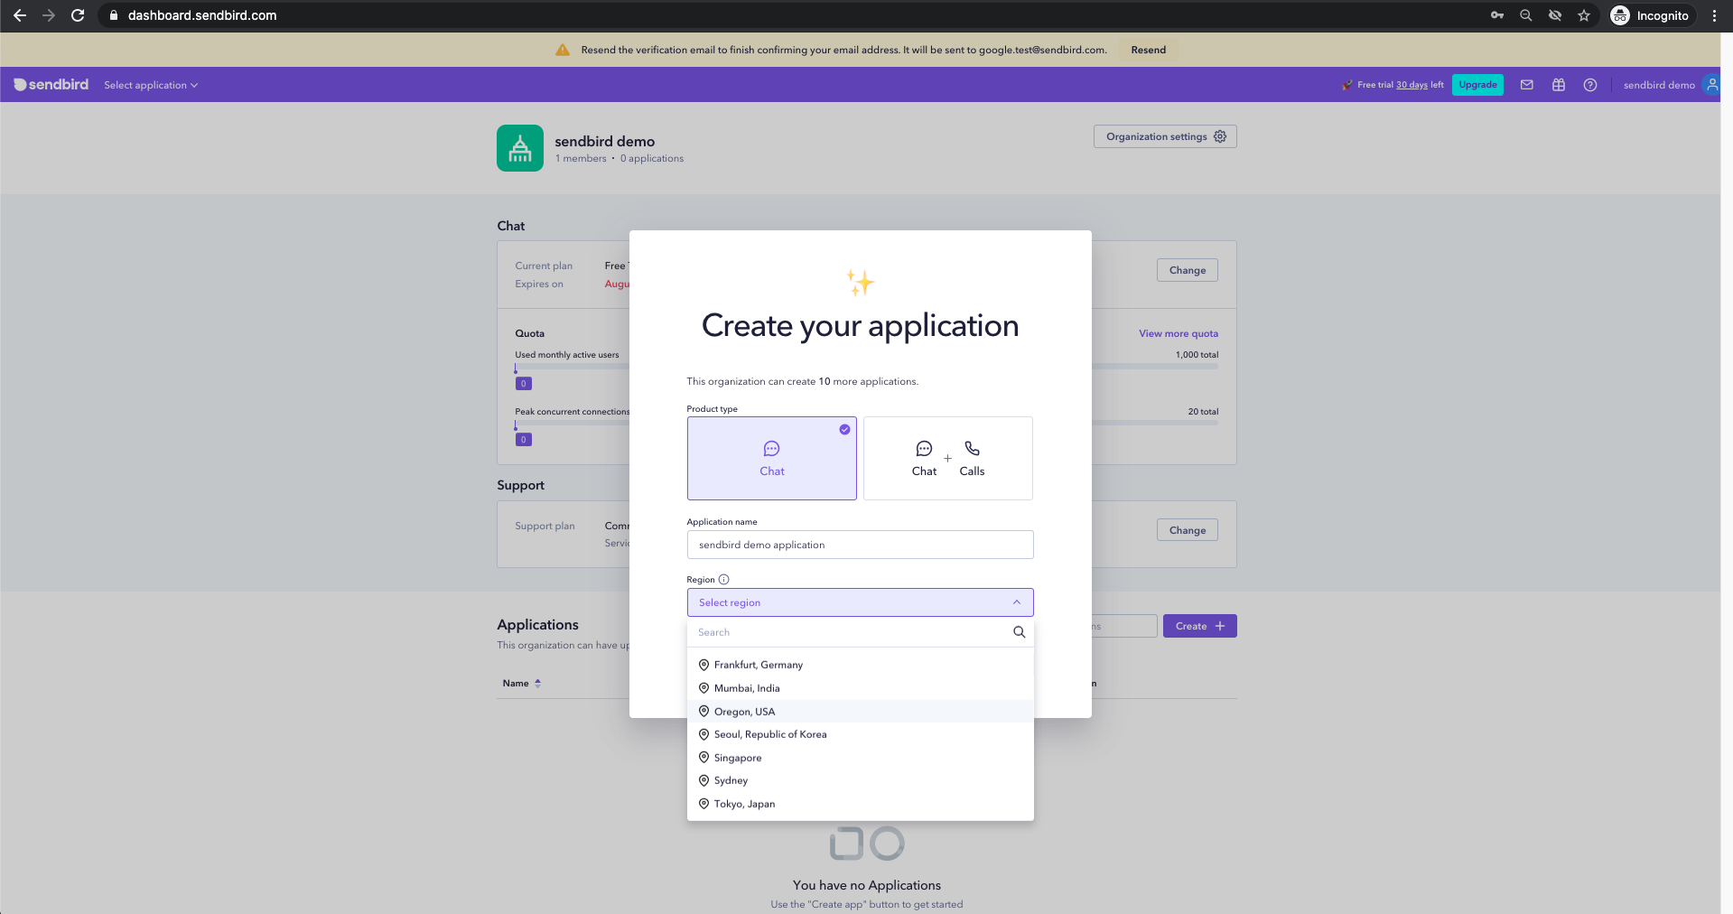
Task: Click the crossed-eye tracking icon in address bar
Action: pyautogui.click(x=1555, y=15)
